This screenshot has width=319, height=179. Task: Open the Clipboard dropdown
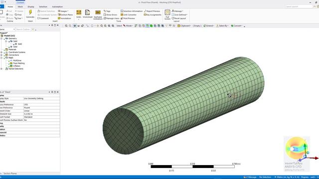pyautogui.click(x=184, y=26)
